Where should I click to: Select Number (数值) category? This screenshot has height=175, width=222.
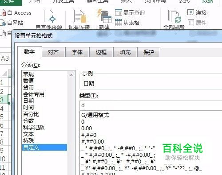tap(44, 81)
